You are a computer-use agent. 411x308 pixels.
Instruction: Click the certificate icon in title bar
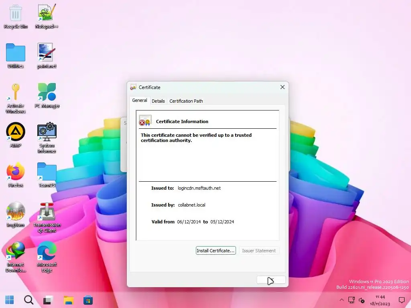coord(133,87)
